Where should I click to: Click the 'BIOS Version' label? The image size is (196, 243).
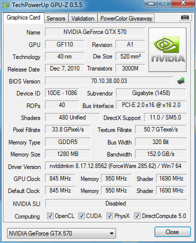point(24,81)
